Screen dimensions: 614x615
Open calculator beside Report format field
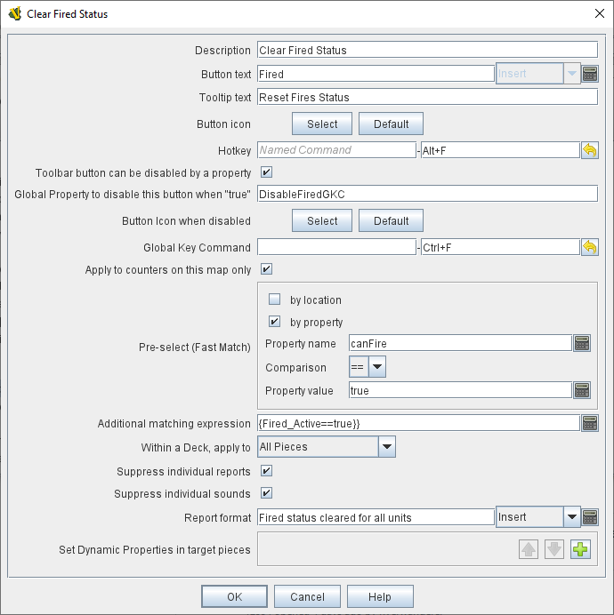click(x=589, y=517)
